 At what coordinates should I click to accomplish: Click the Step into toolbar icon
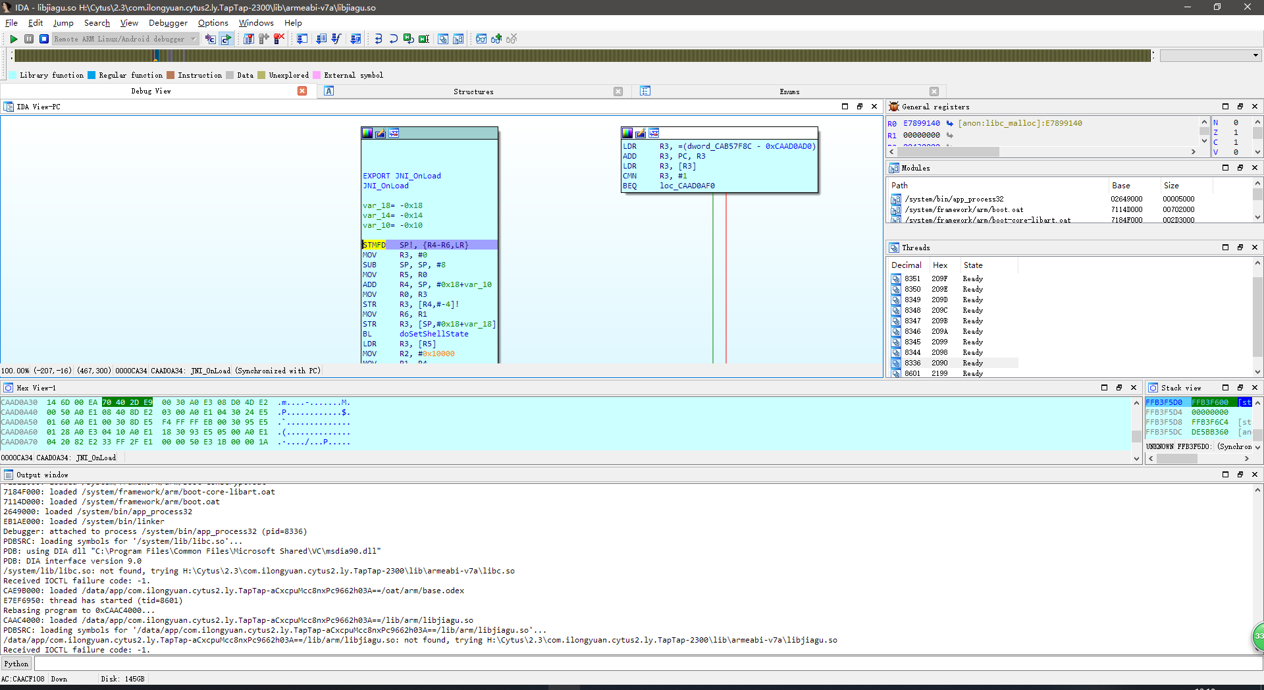[379, 40]
